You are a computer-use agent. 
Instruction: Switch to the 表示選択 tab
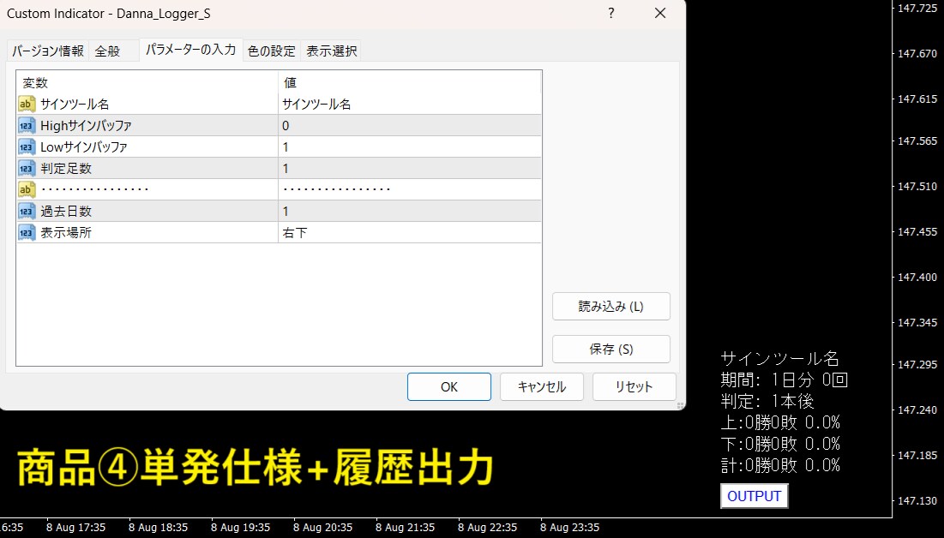click(x=331, y=51)
